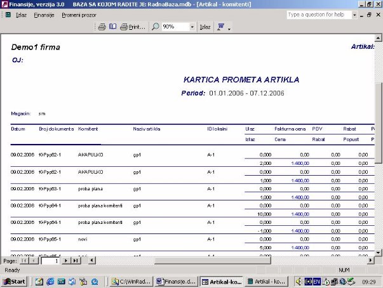Click the page layout book icon

[112, 27]
